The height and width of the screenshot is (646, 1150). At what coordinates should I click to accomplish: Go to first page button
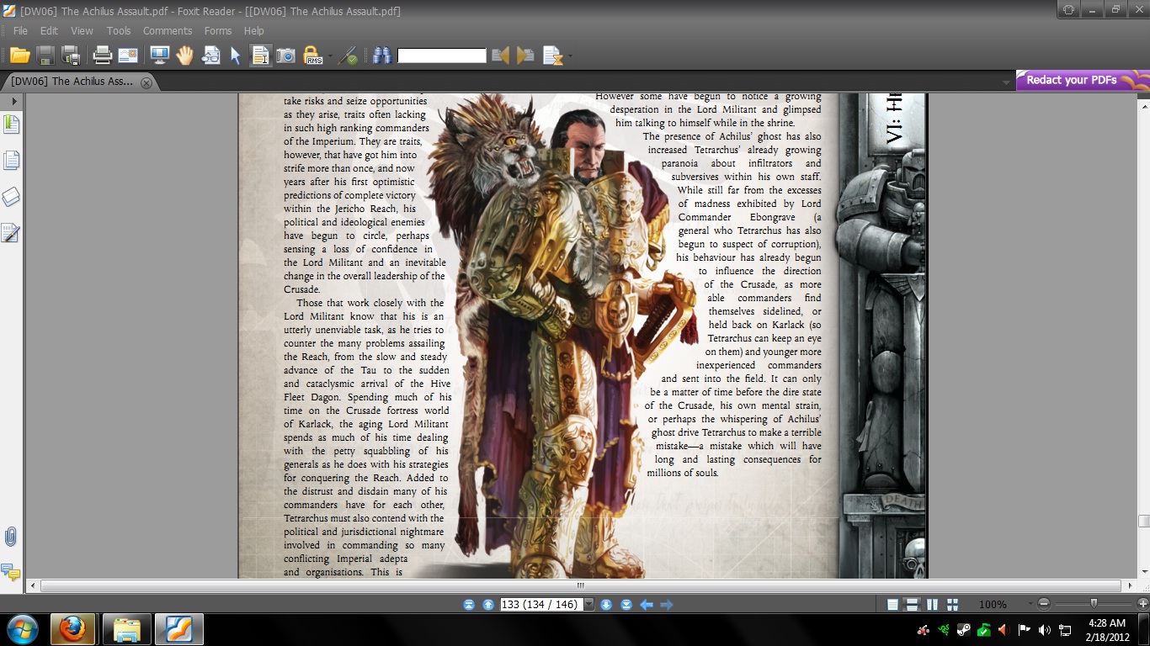pos(469,605)
